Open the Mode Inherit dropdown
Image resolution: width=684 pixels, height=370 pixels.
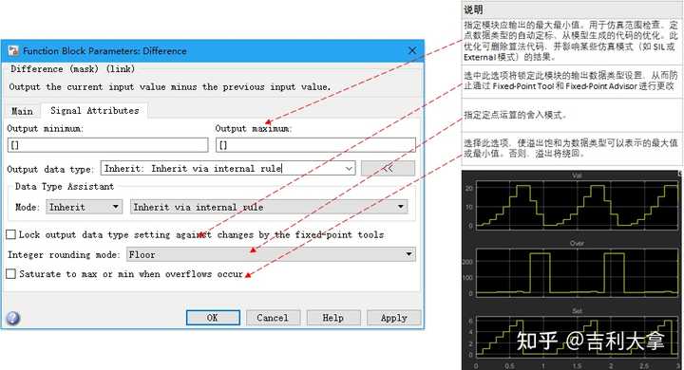coord(84,207)
